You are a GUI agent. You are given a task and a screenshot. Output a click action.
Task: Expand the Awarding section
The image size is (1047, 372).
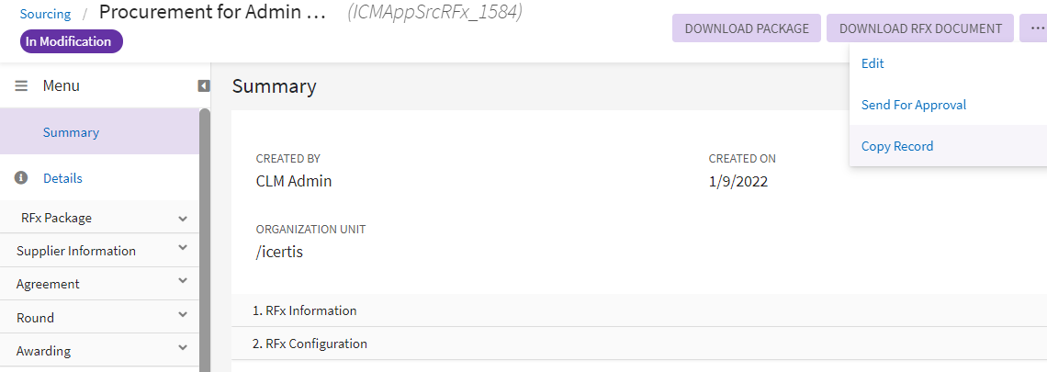[x=183, y=350]
